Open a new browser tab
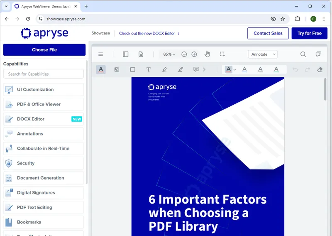The image size is (332, 236). point(86,6)
